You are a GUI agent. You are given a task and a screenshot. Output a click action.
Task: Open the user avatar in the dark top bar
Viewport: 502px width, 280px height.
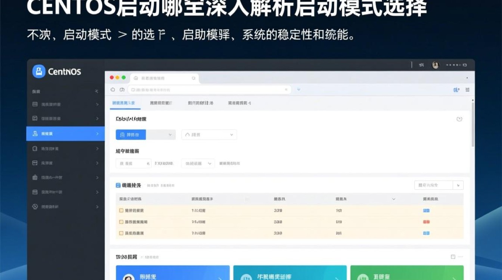pos(436,65)
